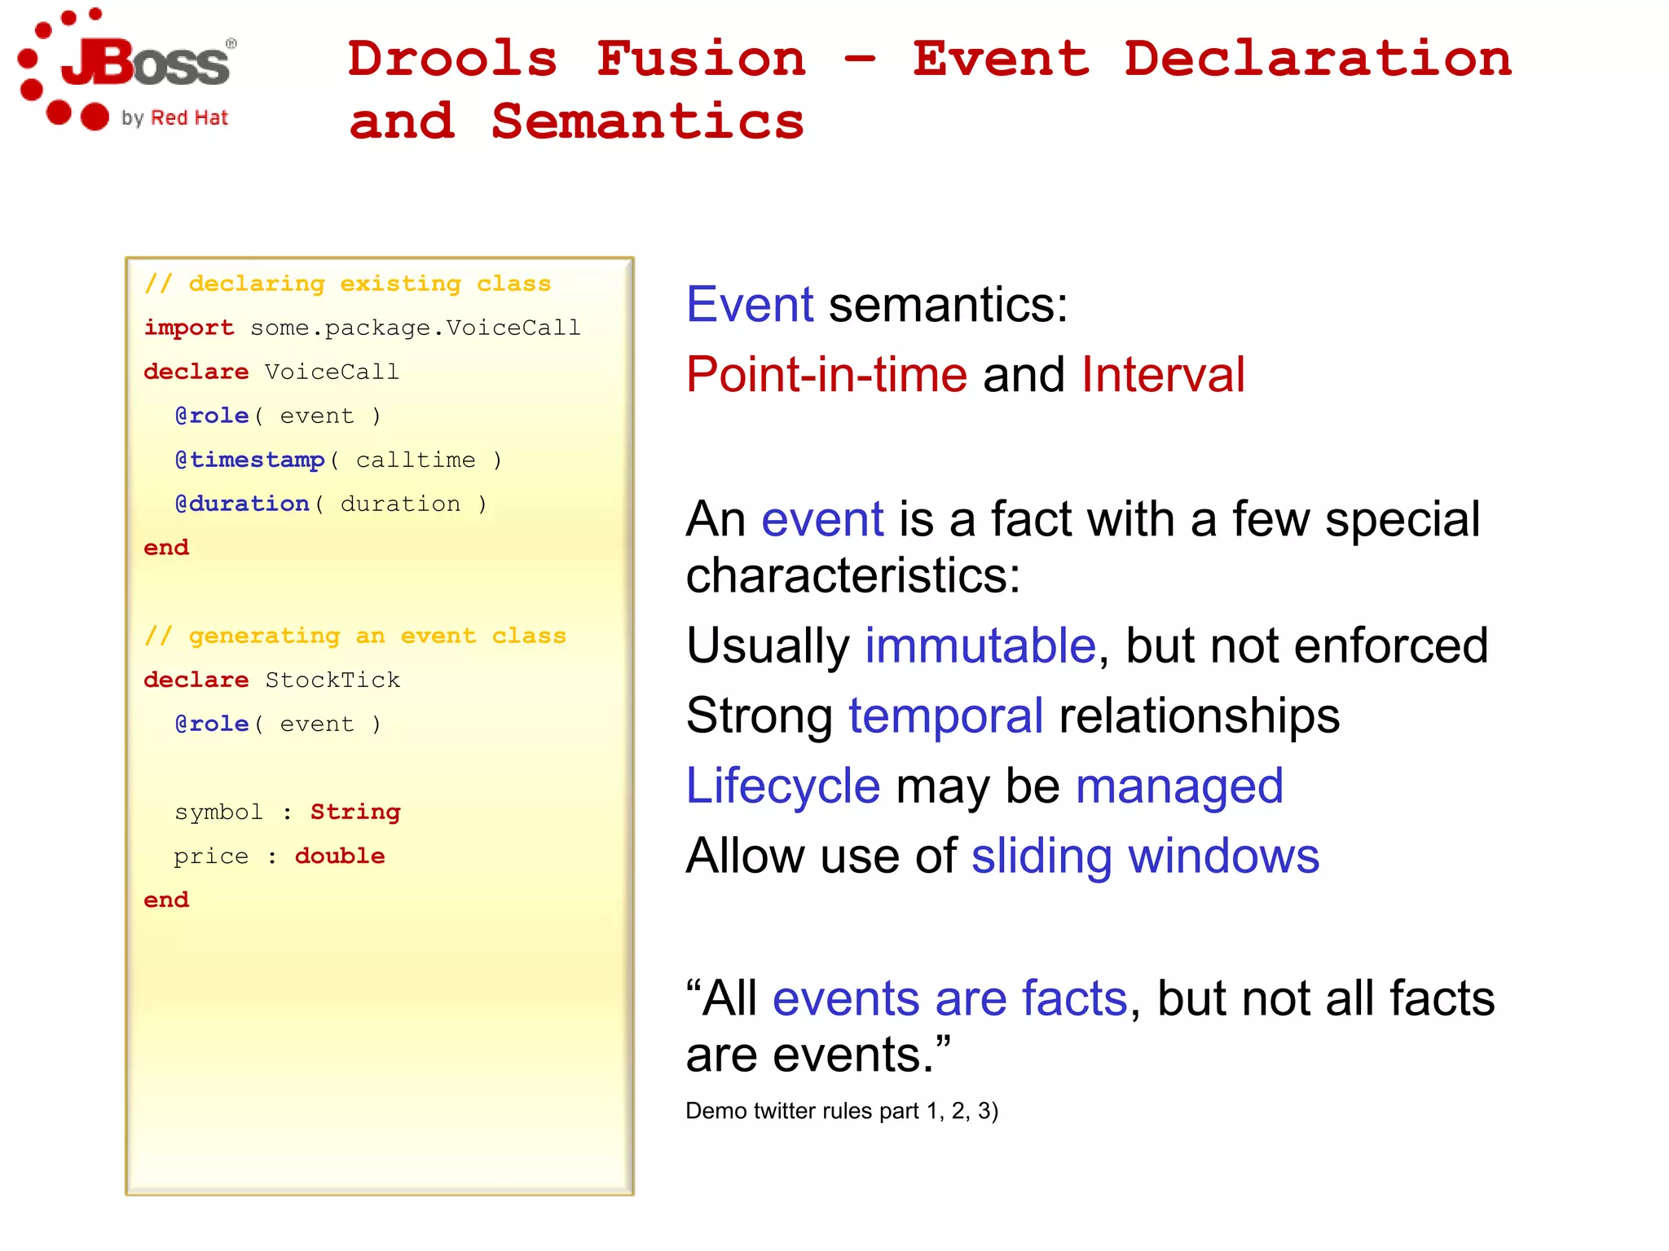Click the 'symbol : String' field line
The image size is (1669, 1251).
click(287, 812)
